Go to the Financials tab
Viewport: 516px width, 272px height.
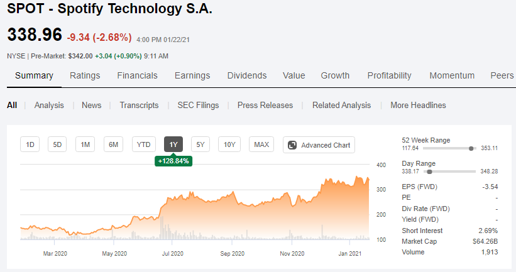(x=137, y=75)
